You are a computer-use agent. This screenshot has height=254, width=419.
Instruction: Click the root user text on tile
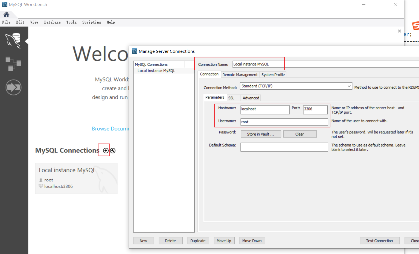(x=49, y=180)
